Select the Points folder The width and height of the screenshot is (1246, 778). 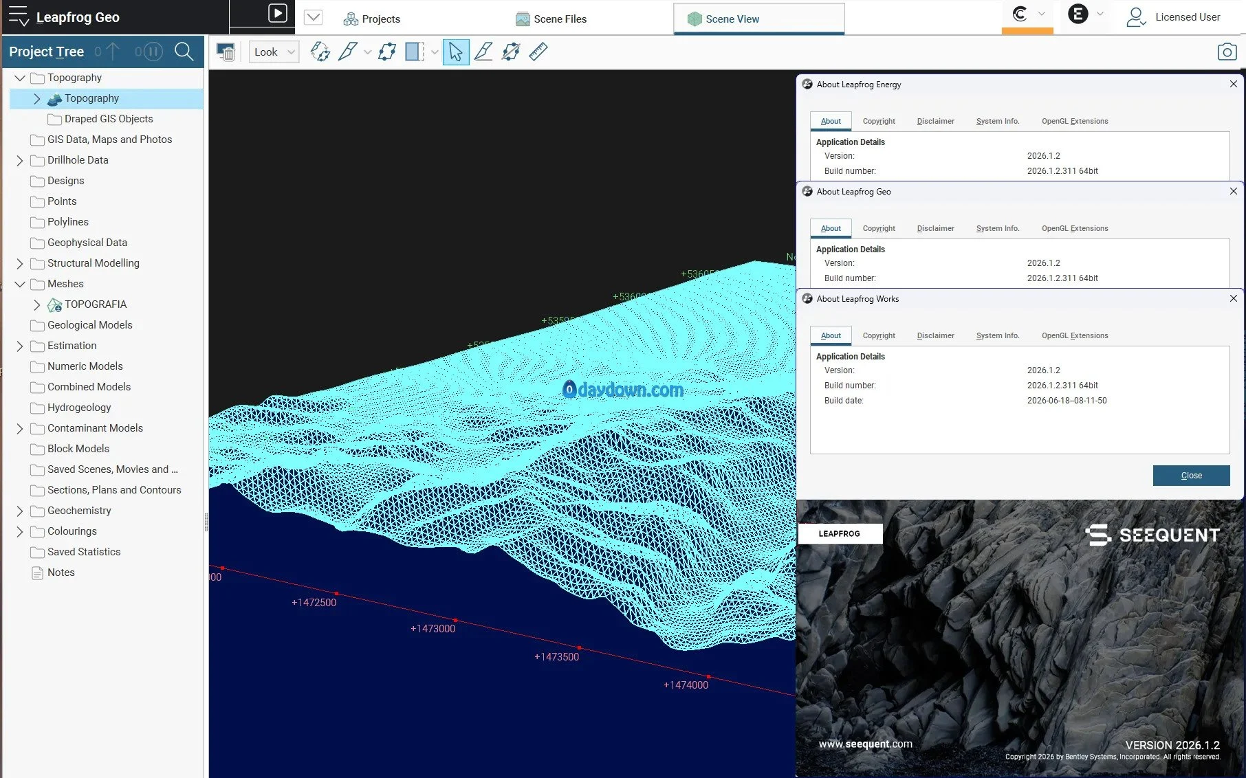pyautogui.click(x=54, y=201)
